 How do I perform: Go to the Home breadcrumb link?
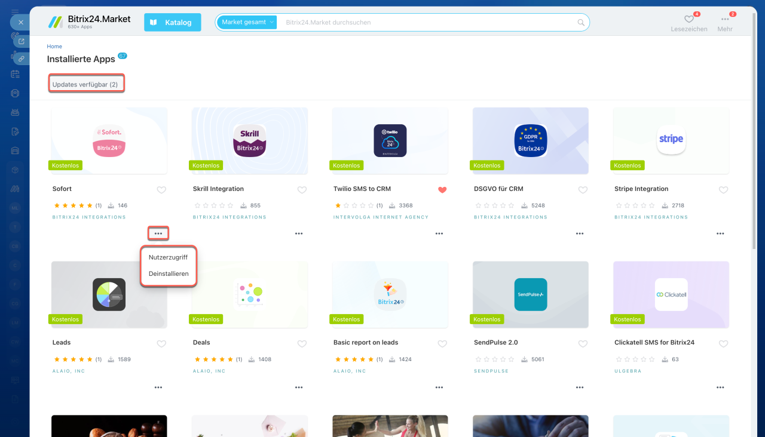click(x=54, y=47)
